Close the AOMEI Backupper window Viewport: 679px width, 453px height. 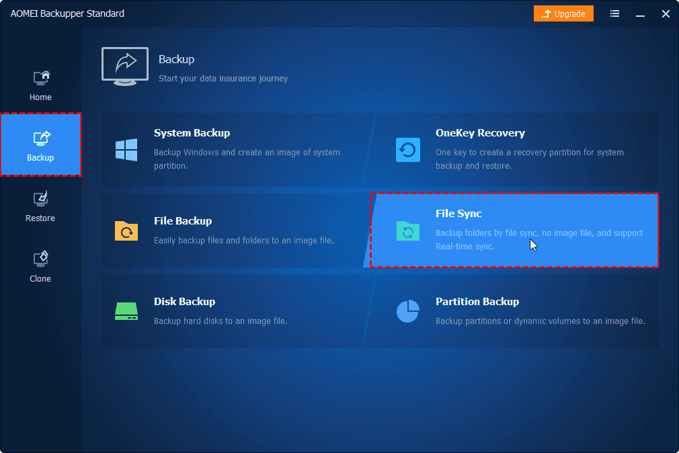tap(666, 14)
